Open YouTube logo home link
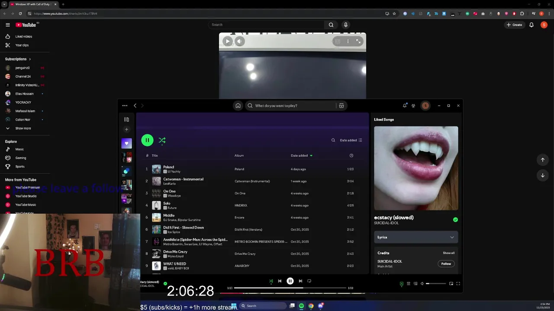The width and height of the screenshot is (554, 311). point(26,25)
